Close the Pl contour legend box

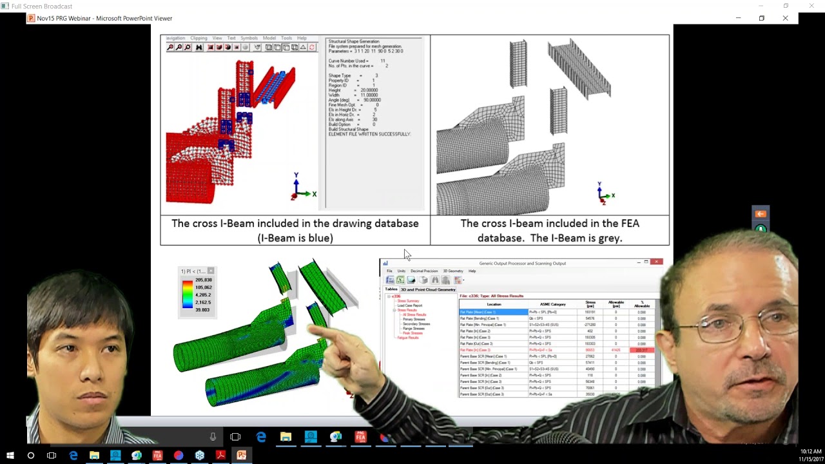[x=211, y=271]
